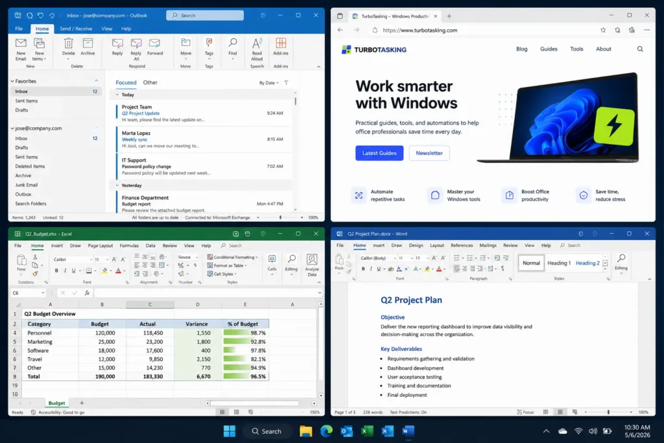The height and width of the screenshot is (443, 664).
Task: Click the Outlook status bar zoom slider
Action: 280,217
